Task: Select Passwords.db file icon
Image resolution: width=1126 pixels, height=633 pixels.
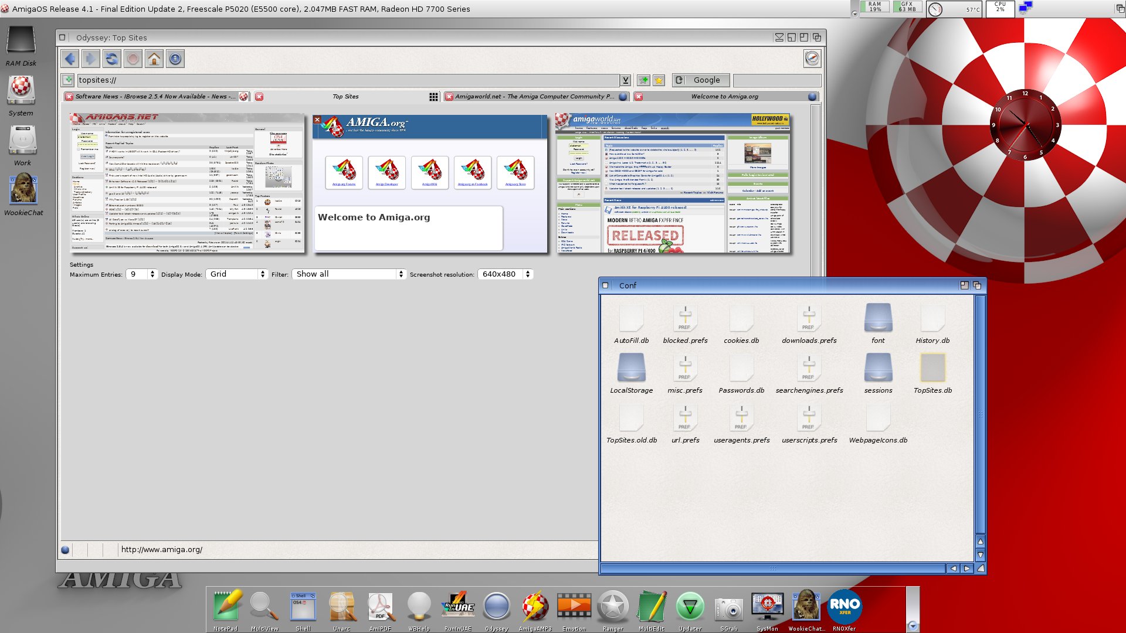Action: [741, 374]
